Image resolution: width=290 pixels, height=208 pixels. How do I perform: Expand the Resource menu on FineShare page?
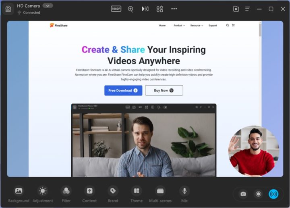tap(197, 25)
